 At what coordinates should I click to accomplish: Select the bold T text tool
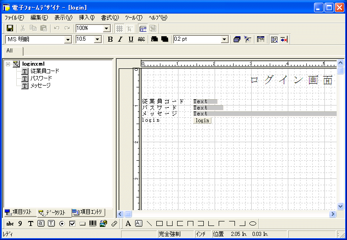click(x=31, y=224)
